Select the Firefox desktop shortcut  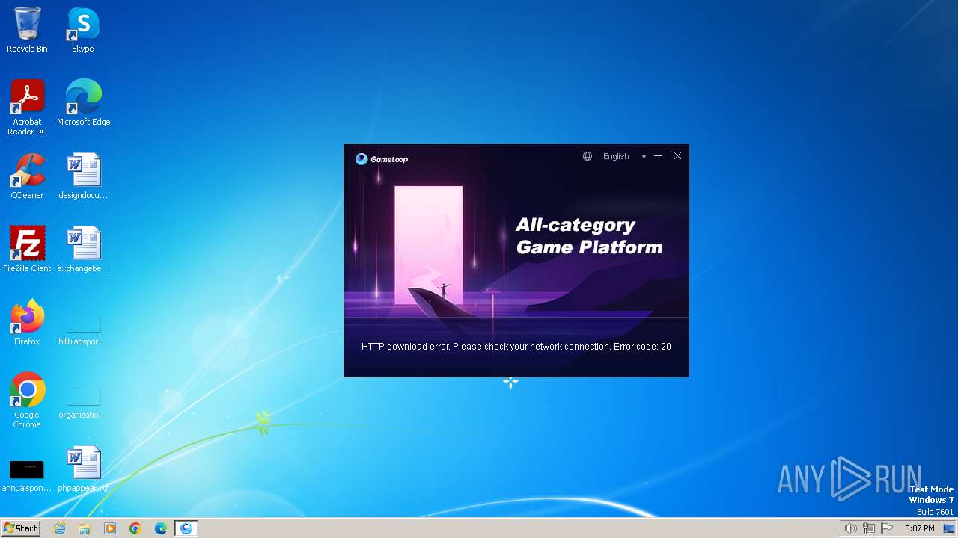point(27,323)
